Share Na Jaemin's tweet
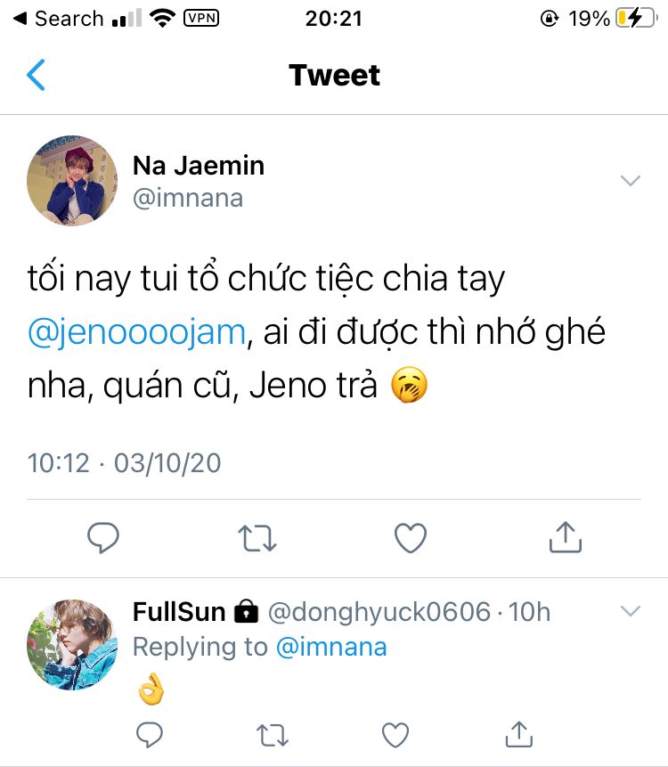The width and height of the screenshot is (668, 767). pos(565,537)
